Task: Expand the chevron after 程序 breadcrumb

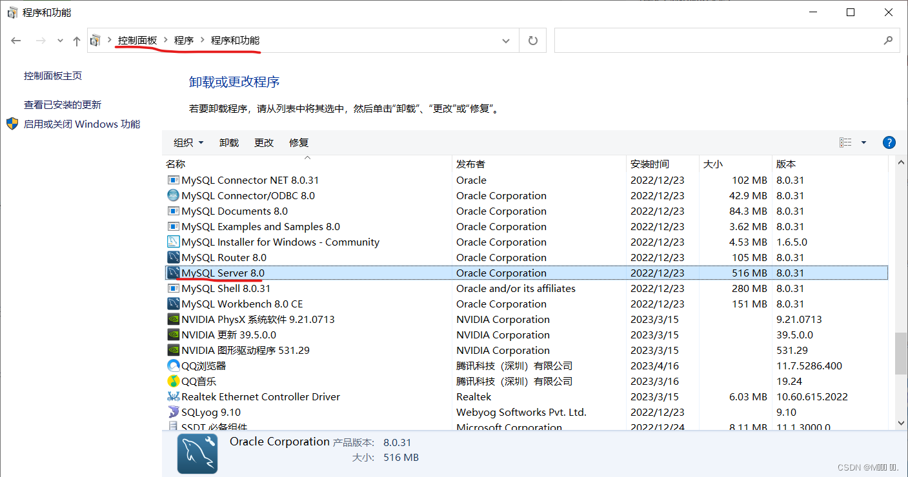Action: tap(203, 40)
